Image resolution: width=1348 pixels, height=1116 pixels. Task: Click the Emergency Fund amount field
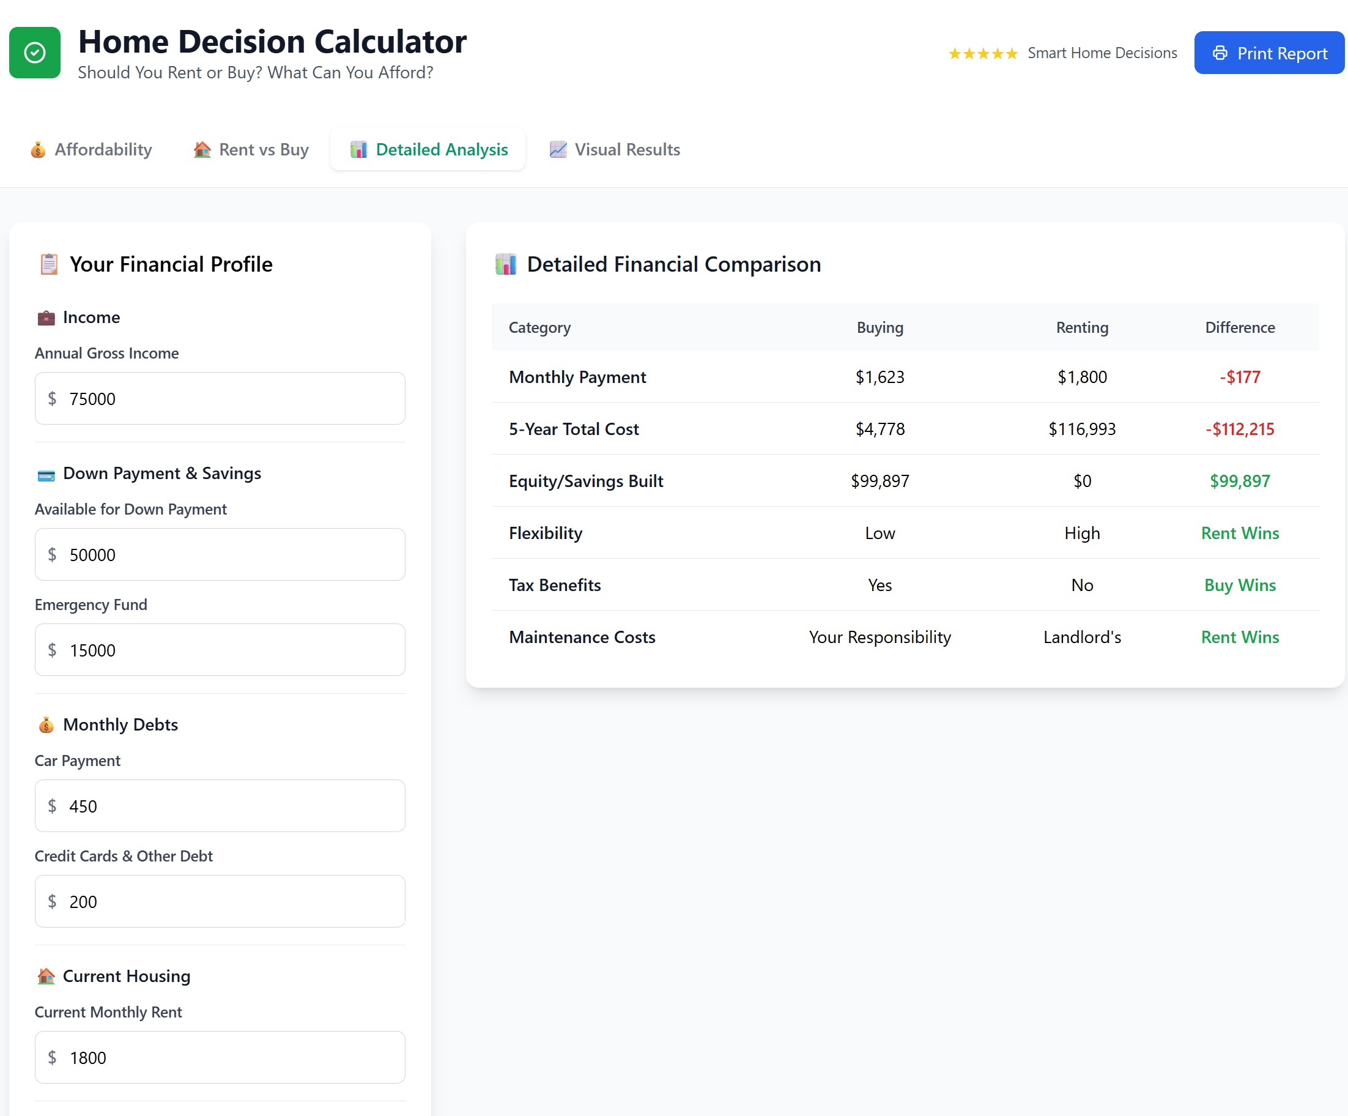[220, 650]
